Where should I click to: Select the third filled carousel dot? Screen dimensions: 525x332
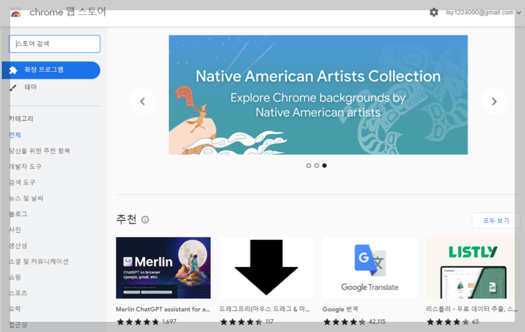[x=325, y=166]
